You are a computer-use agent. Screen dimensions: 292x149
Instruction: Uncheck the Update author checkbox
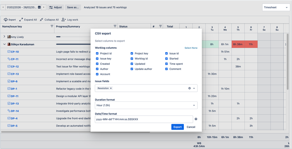[x=132, y=69]
